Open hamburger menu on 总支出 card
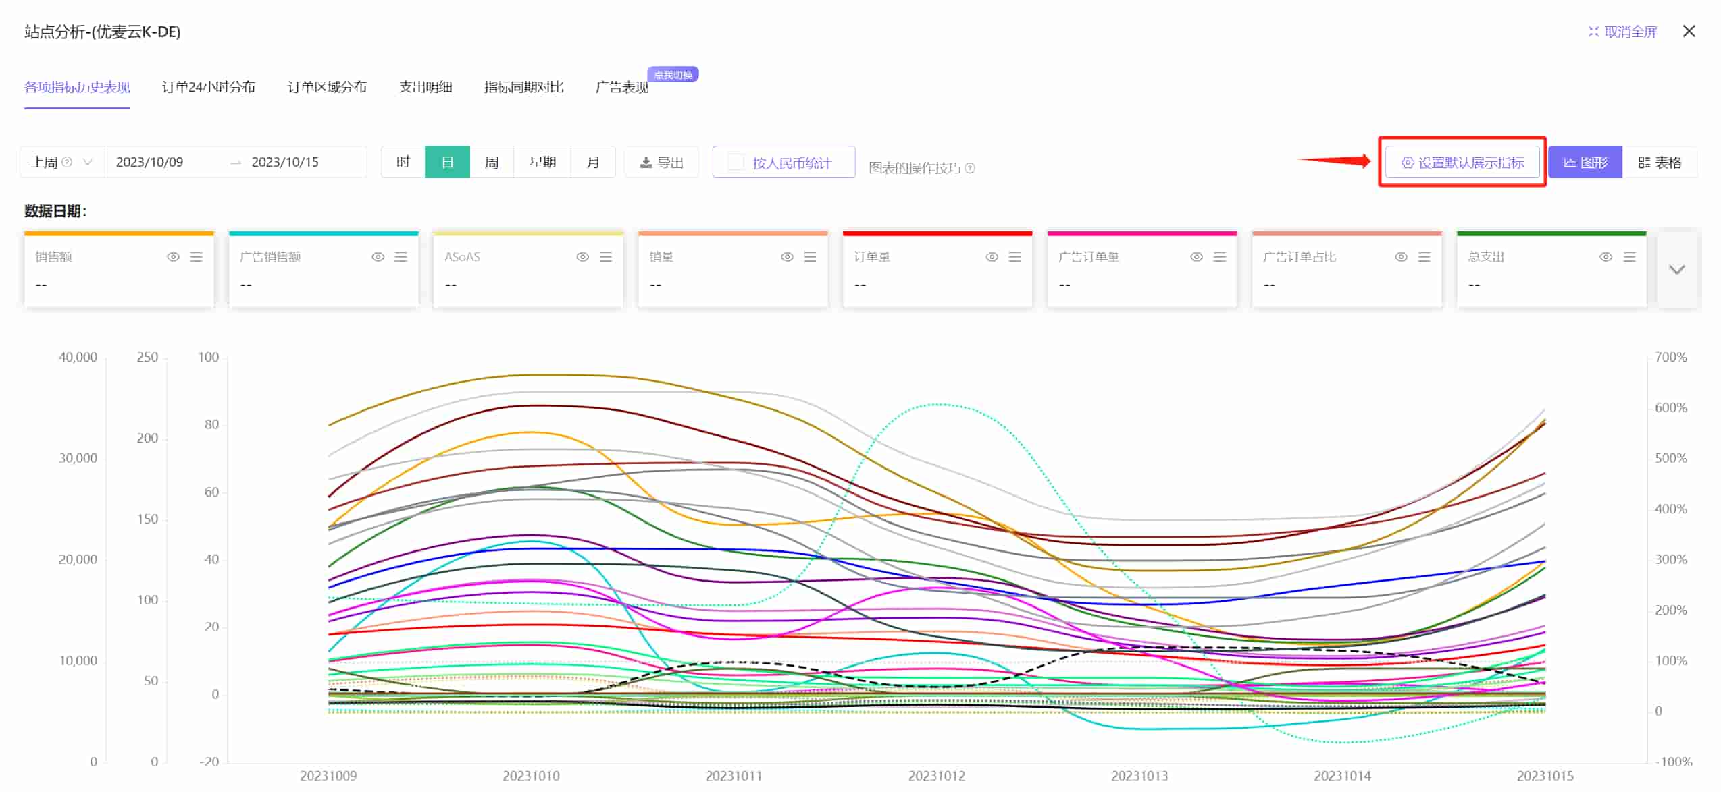Viewport: 1721px width, 792px height. (x=1630, y=257)
